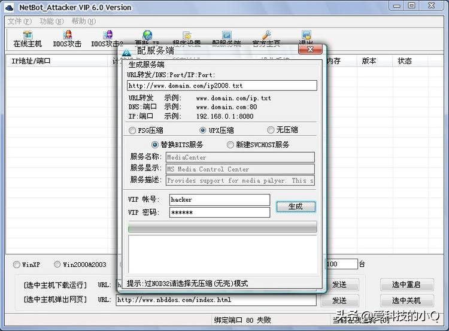Click 发送 next to 弹出网页 URL
The image size is (449, 331).
point(339,300)
